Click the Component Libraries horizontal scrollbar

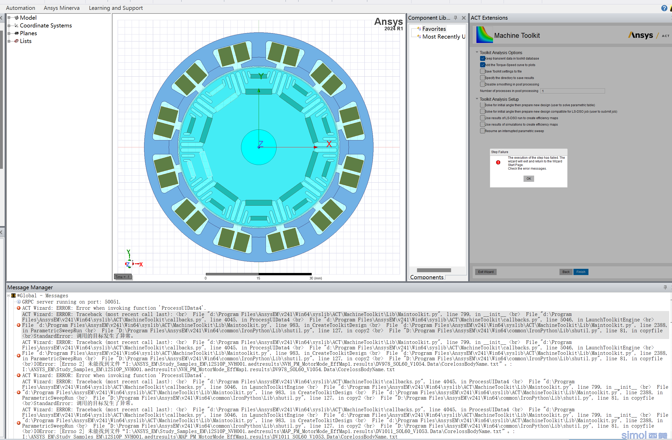tap(434, 270)
